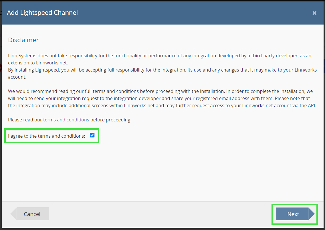Click the 'account.' line above the third paragraph
The width and height of the screenshot is (325, 230).
pos(17,77)
